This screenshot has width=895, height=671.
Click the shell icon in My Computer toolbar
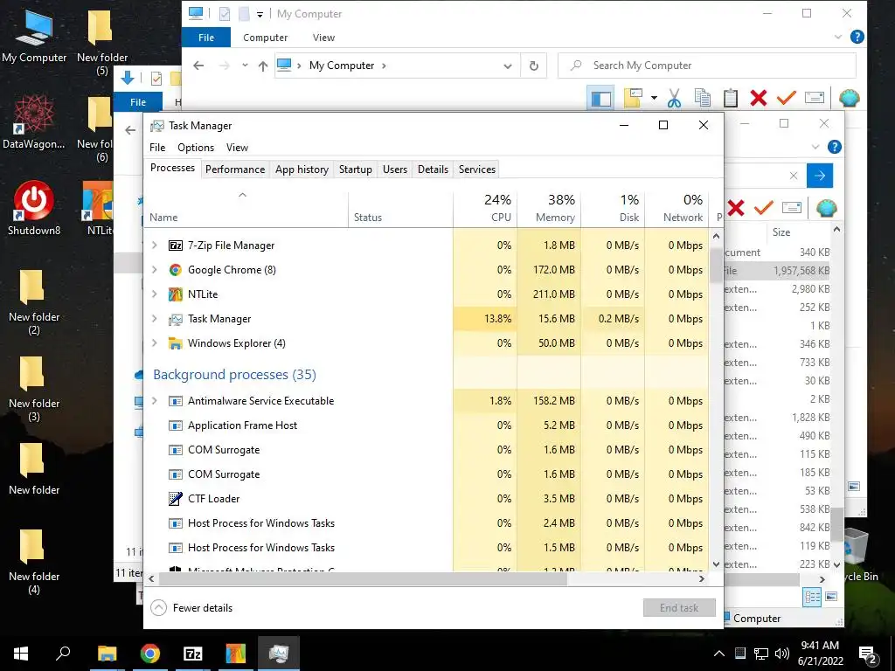point(850,98)
